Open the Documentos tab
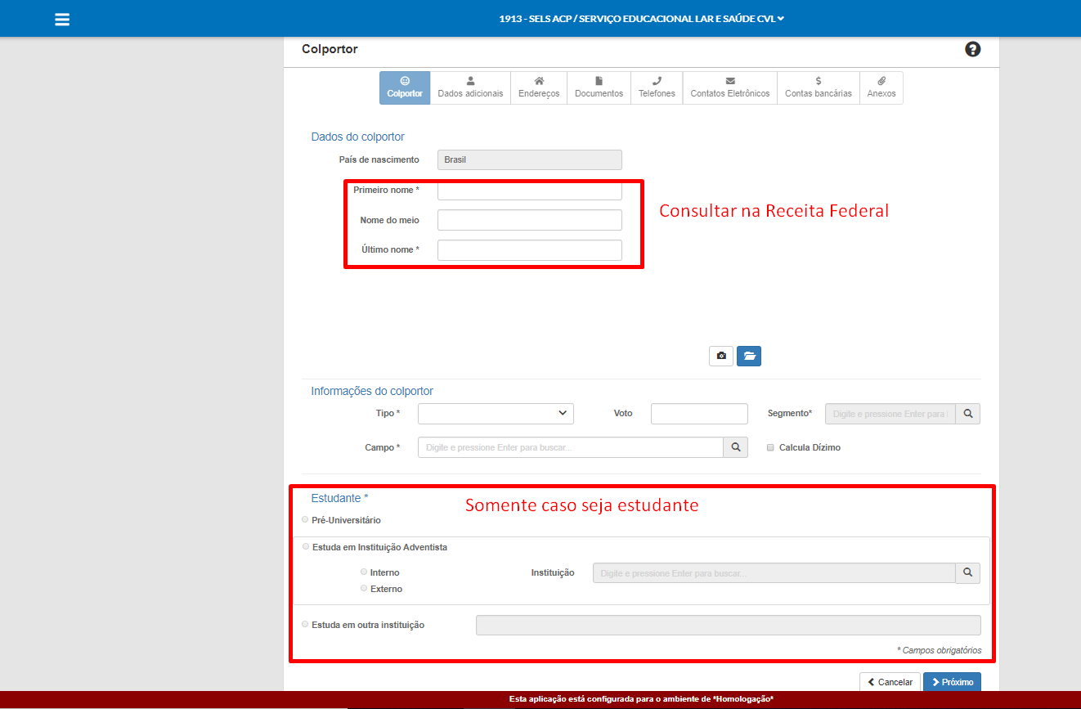The width and height of the screenshot is (1081, 709). 599,88
